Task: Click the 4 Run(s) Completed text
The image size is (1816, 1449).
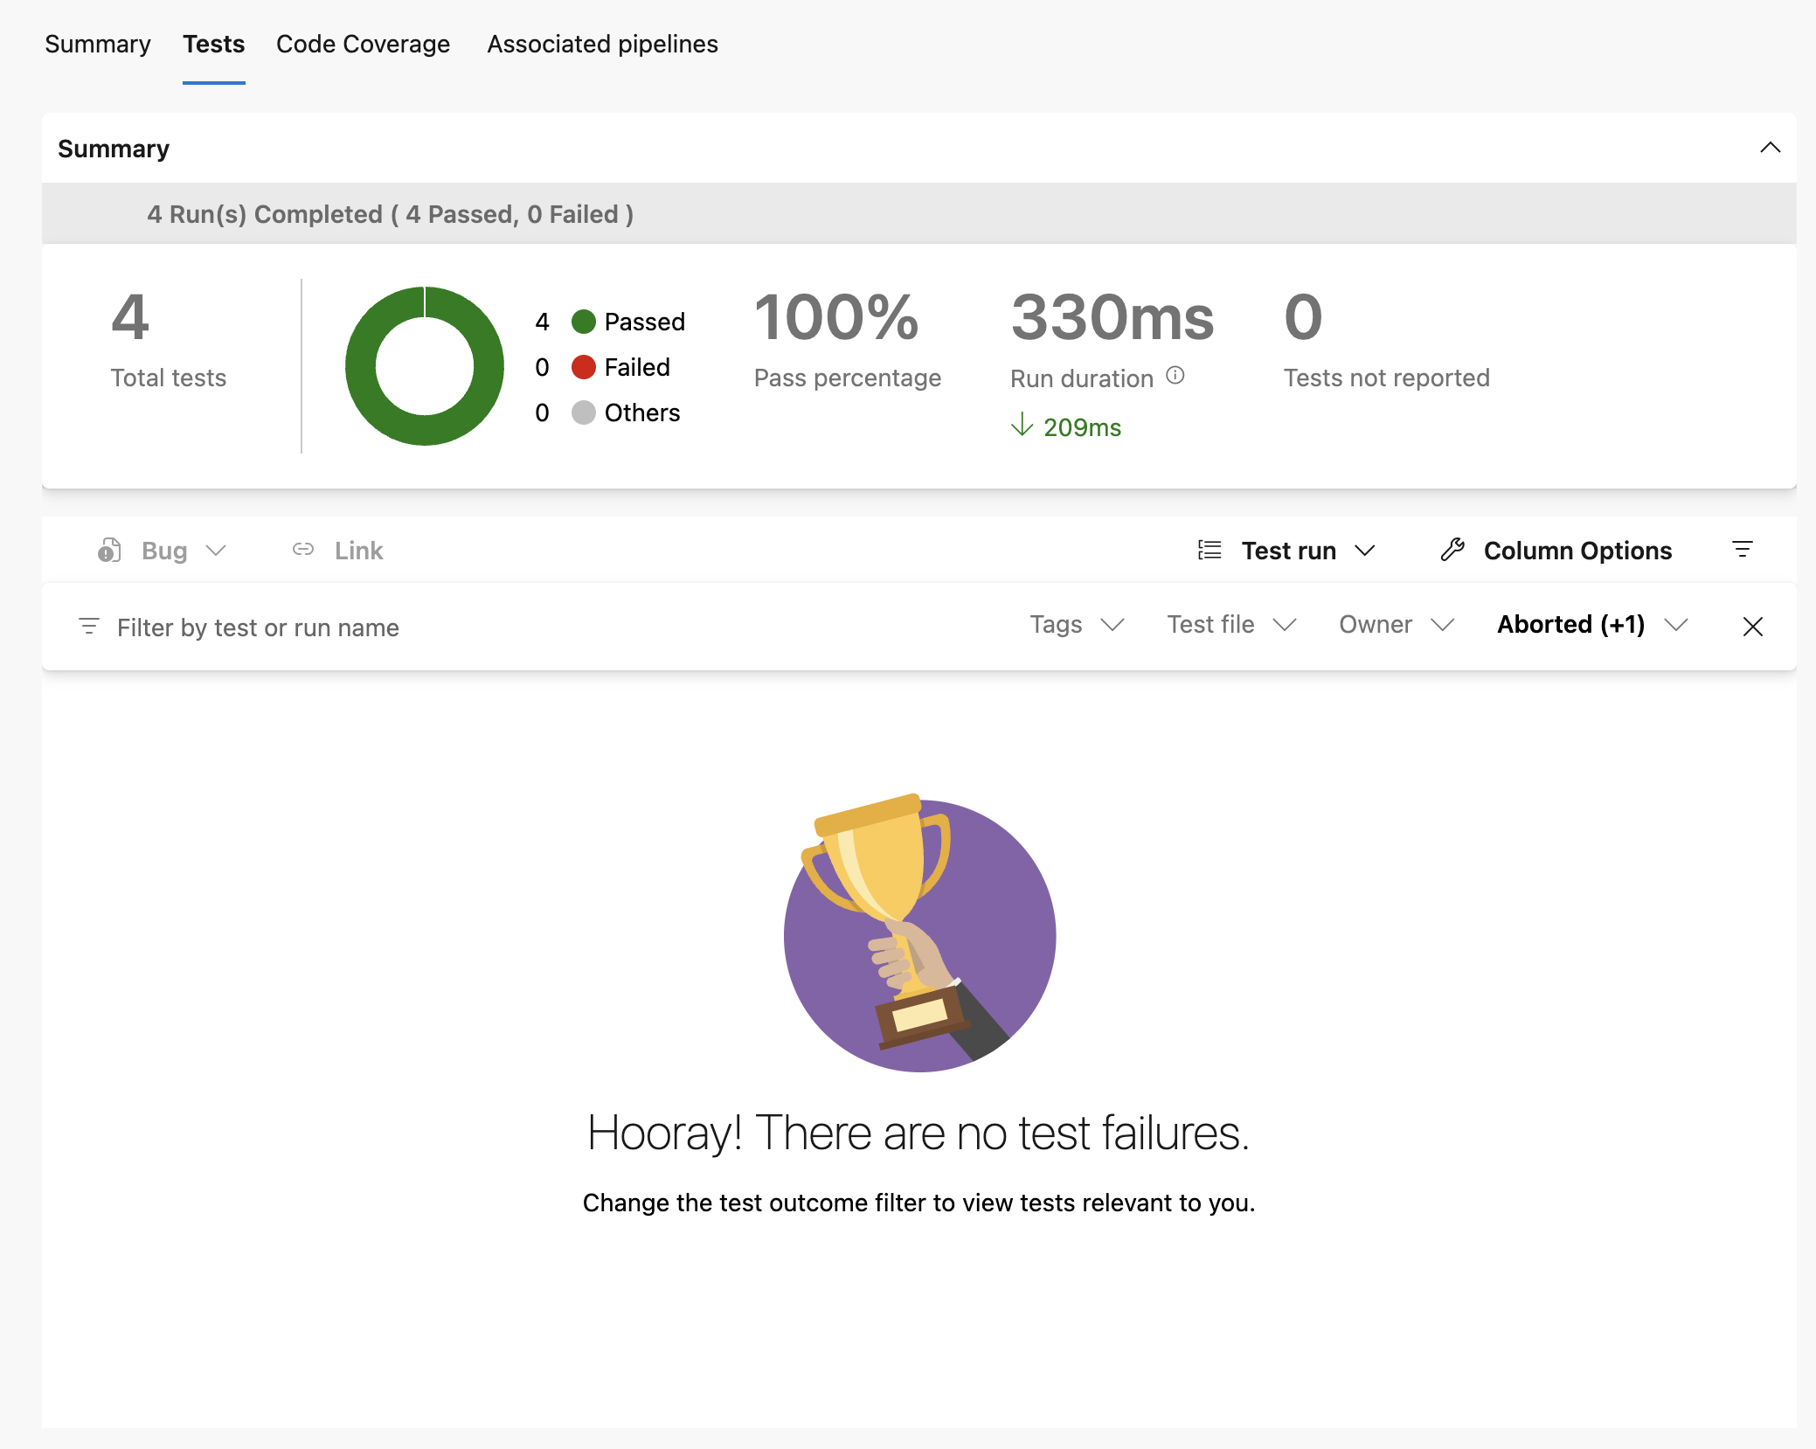Action: [390, 214]
